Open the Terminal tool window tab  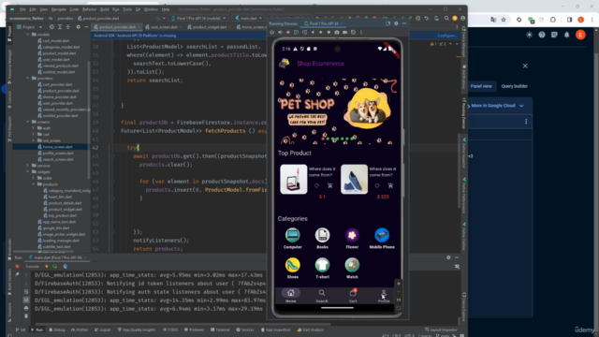click(x=221, y=330)
